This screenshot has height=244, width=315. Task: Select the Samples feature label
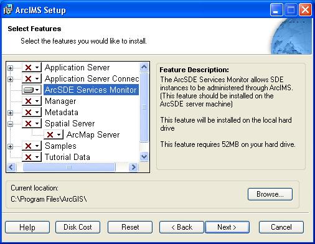click(60, 146)
